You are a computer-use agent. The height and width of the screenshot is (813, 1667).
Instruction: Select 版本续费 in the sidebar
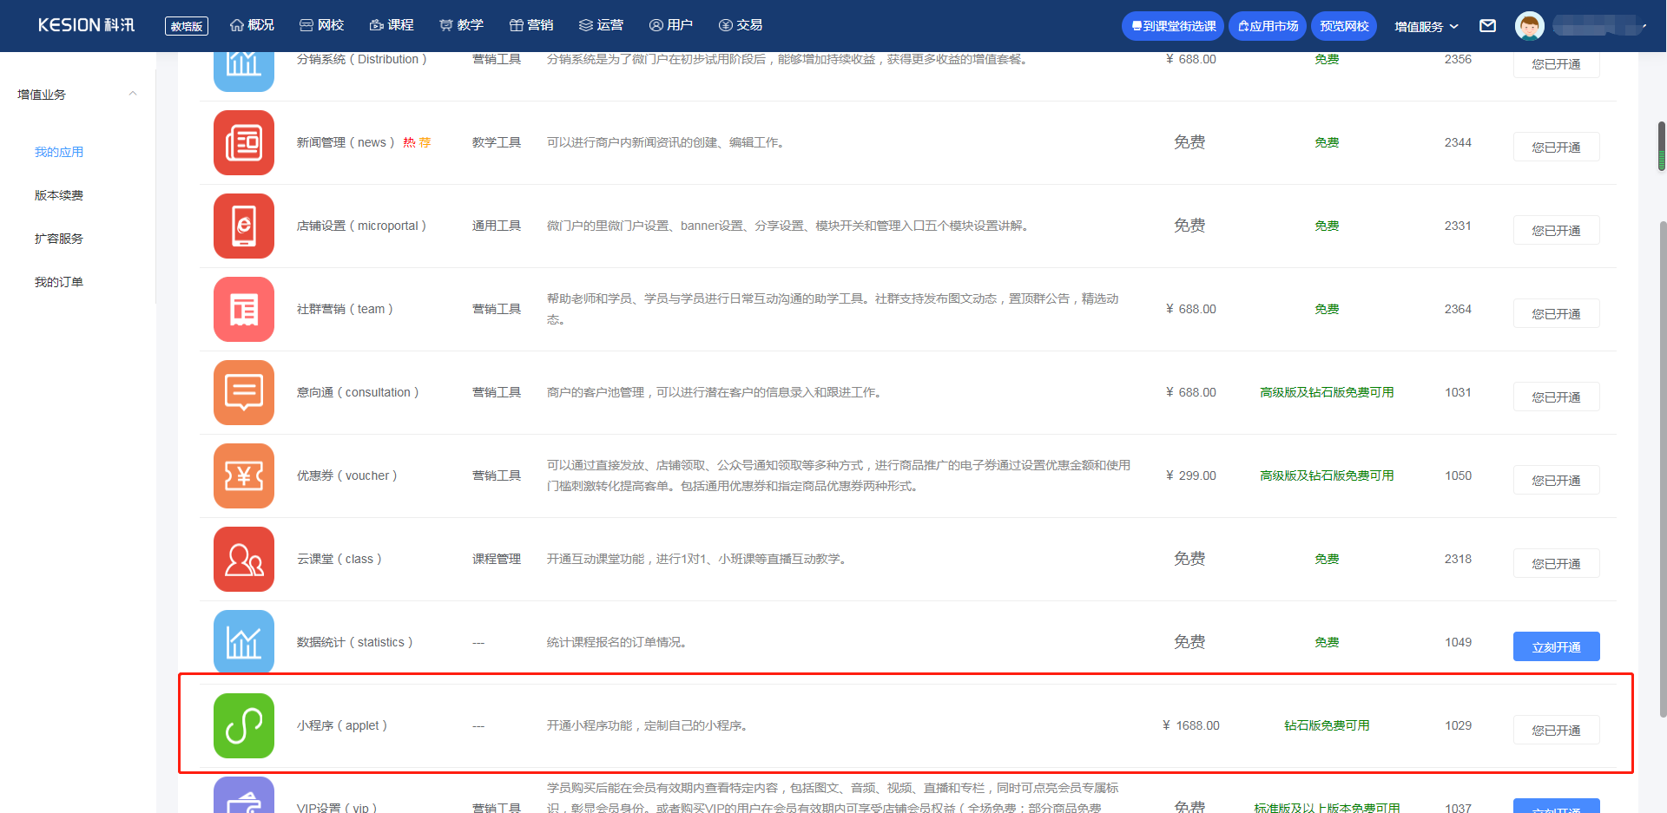pos(59,195)
